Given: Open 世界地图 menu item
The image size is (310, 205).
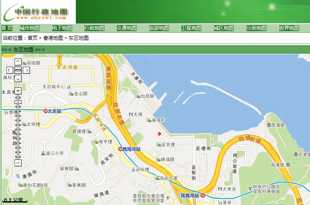Looking at the screenshot, I should coord(289,28).
